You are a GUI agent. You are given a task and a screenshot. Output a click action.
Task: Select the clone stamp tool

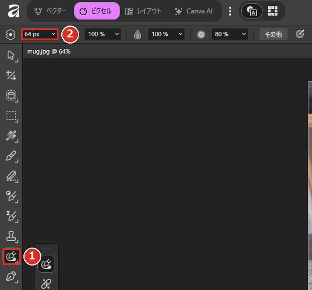click(x=11, y=236)
